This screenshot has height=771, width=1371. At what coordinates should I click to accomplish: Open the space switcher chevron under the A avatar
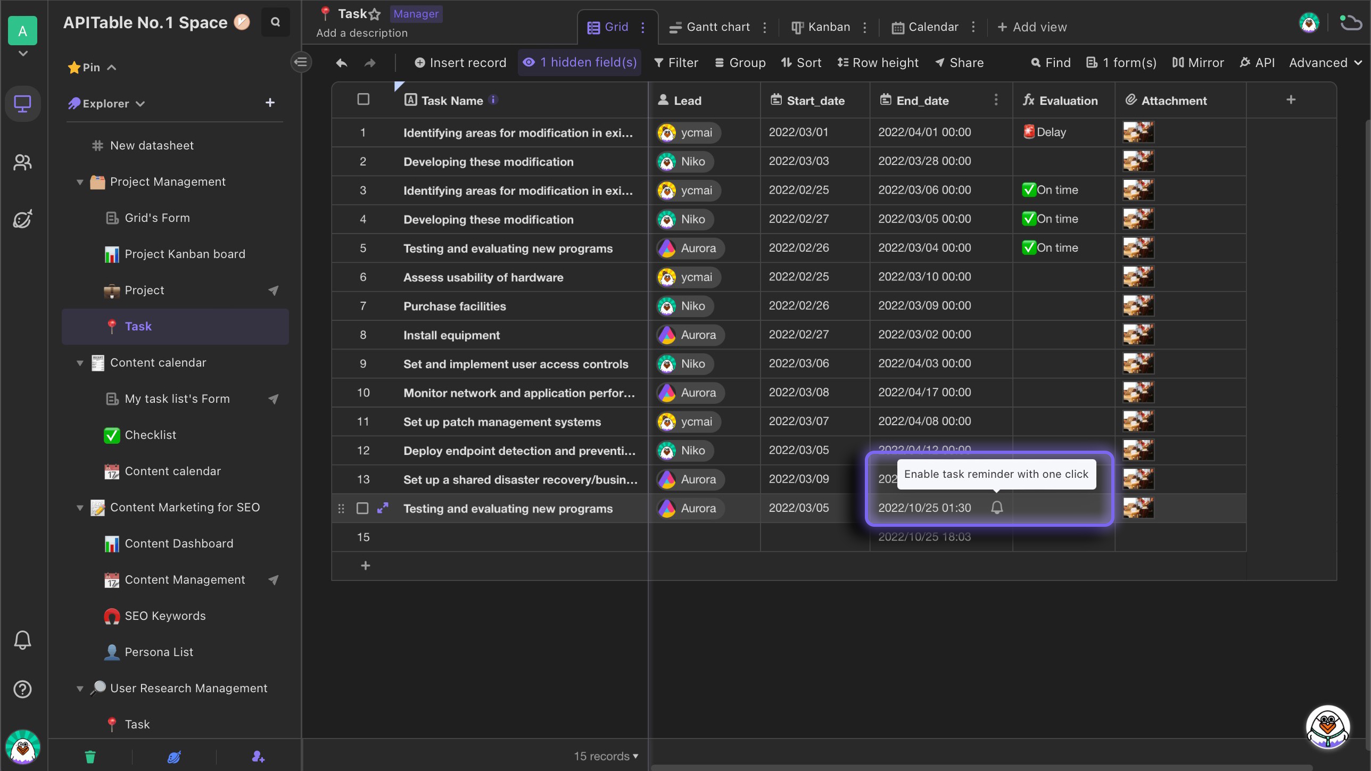[x=22, y=53]
